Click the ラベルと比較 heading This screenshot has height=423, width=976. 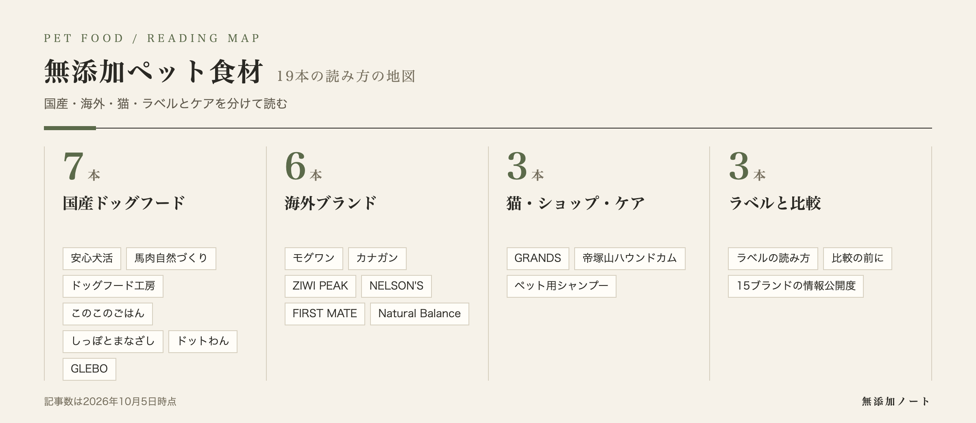click(x=775, y=203)
